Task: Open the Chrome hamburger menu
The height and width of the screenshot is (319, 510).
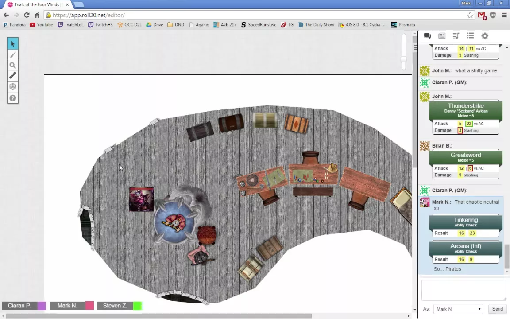Action: click(x=505, y=15)
